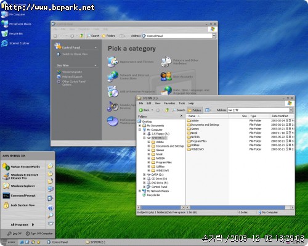308x246 pixels.
Task: Open Network and Internet Connections category icon
Action: pyautogui.click(x=113, y=76)
